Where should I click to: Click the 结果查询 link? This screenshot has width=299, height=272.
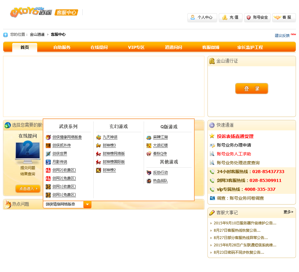pos(28,174)
